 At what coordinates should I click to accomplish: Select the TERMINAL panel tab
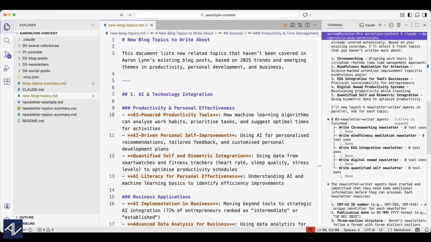pos(335,25)
